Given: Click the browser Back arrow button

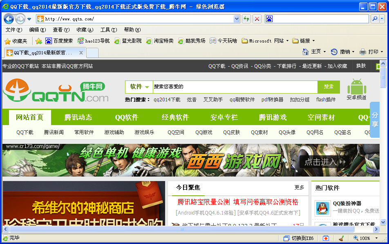Looking at the screenshot, I should pyautogui.click(x=9, y=19).
